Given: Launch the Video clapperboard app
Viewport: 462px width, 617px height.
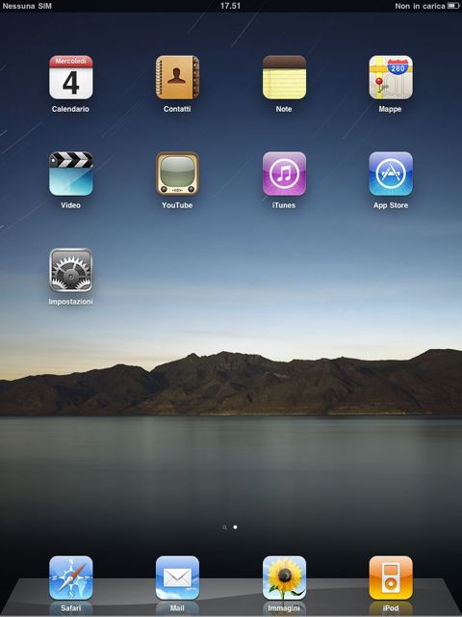Looking at the screenshot, I should point(70,174).
